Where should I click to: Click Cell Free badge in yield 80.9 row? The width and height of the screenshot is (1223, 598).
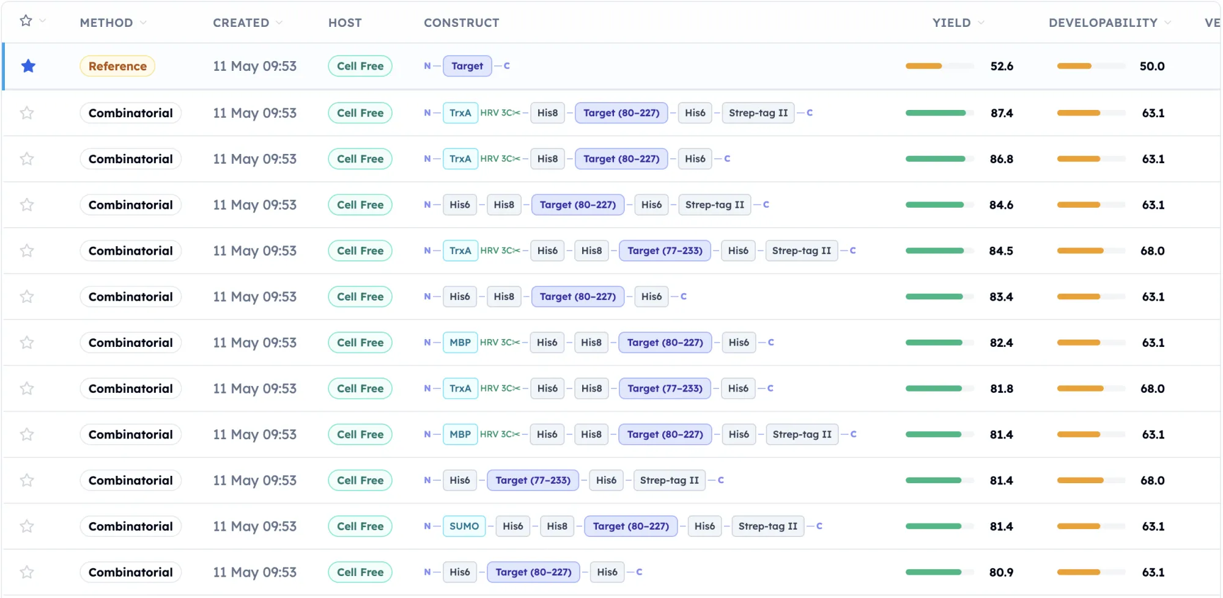(360, 572)
